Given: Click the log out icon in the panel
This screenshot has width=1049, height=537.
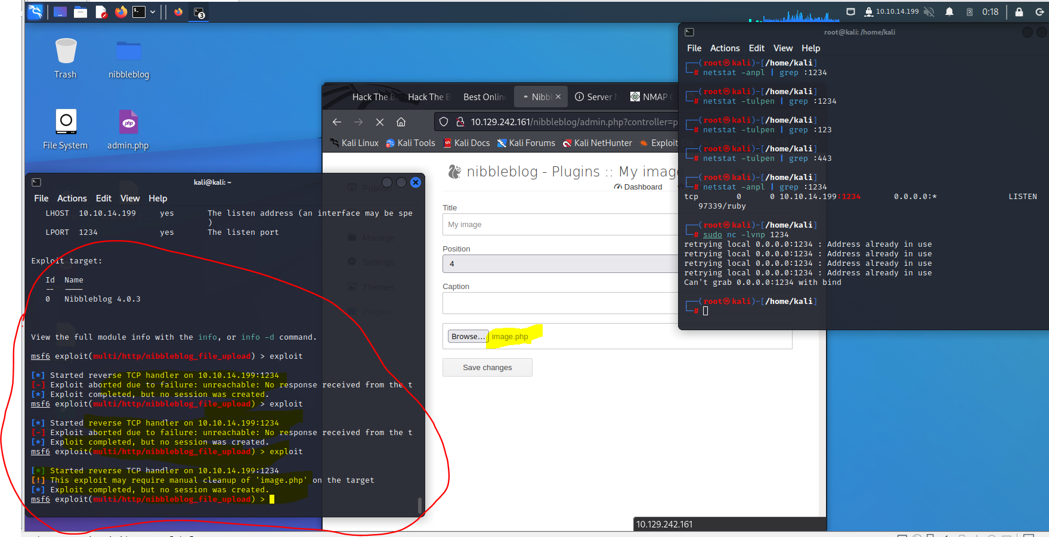Looking at the screenshot, I should (1039, 11).
